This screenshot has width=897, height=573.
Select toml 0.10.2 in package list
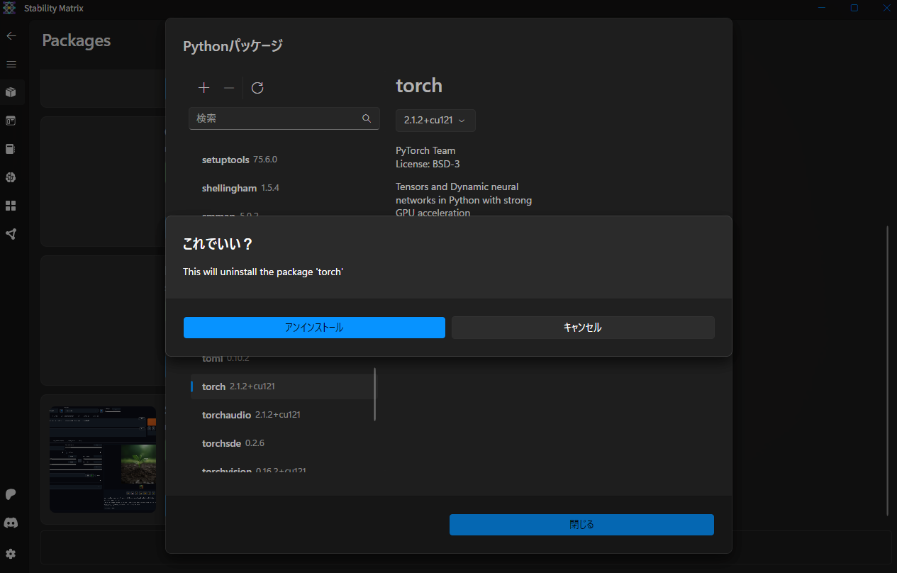(282, 359)
